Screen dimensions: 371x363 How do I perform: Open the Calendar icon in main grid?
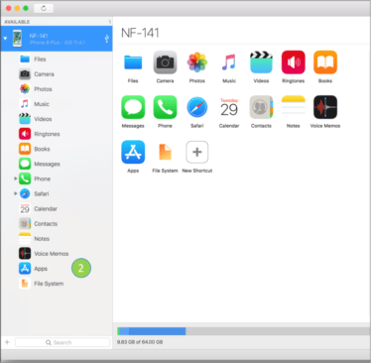pyautogui.click(x=229, y=107)
